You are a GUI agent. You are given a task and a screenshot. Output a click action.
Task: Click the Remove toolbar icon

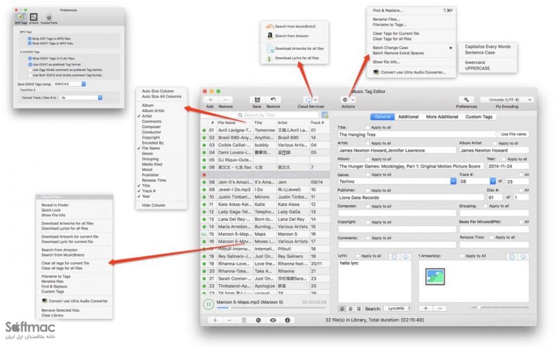(225, 100)
